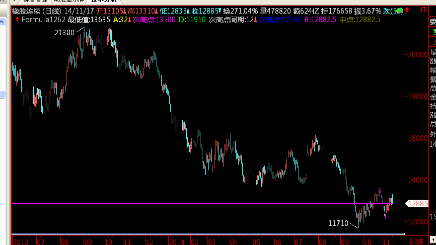Click the 最低值:13635 value
The width and height of the screenshot is (436, 245).
coord(89,20)
